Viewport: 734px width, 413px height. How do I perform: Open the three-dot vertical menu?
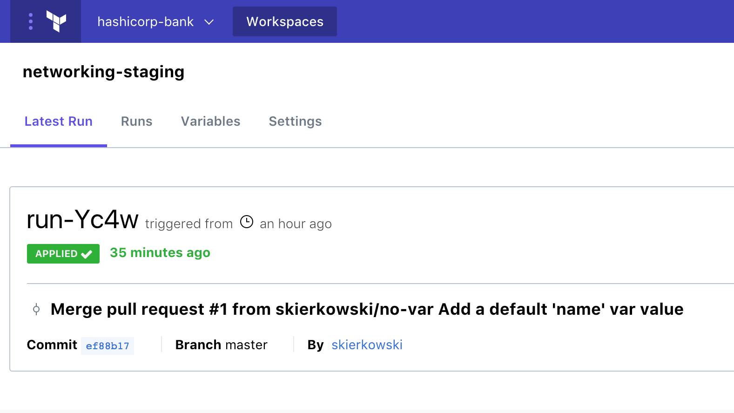pos(31,21)
